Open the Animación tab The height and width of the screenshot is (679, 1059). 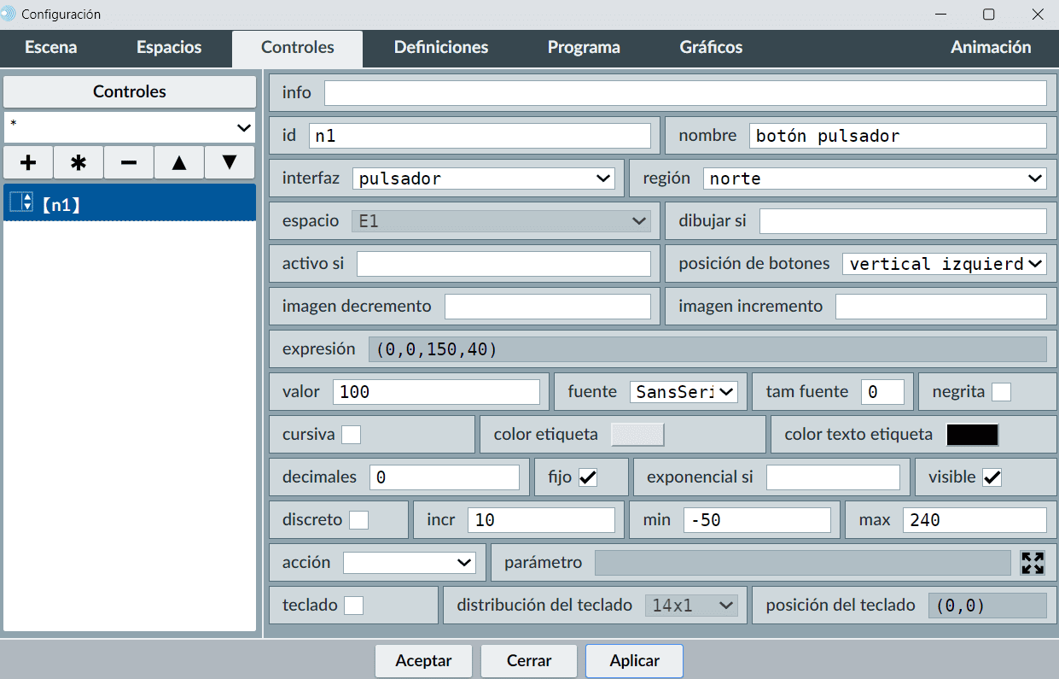click(x=991, y=48)
